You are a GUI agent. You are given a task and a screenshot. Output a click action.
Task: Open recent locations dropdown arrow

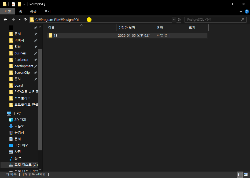(x=20, y=20)
